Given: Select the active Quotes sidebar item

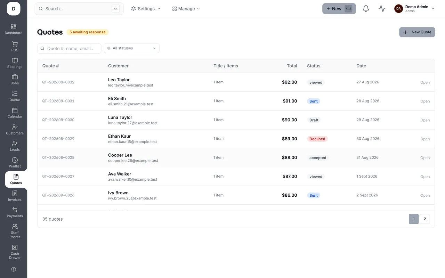Looking at the screenshot, I should click(16, 179).
